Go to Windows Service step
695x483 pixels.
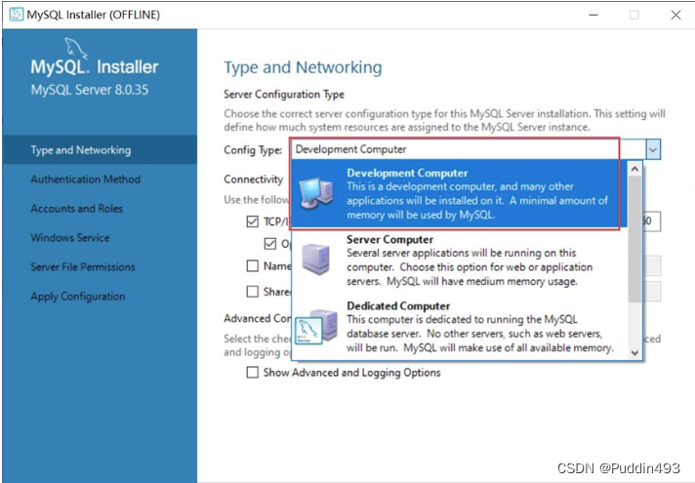[70, 237]
